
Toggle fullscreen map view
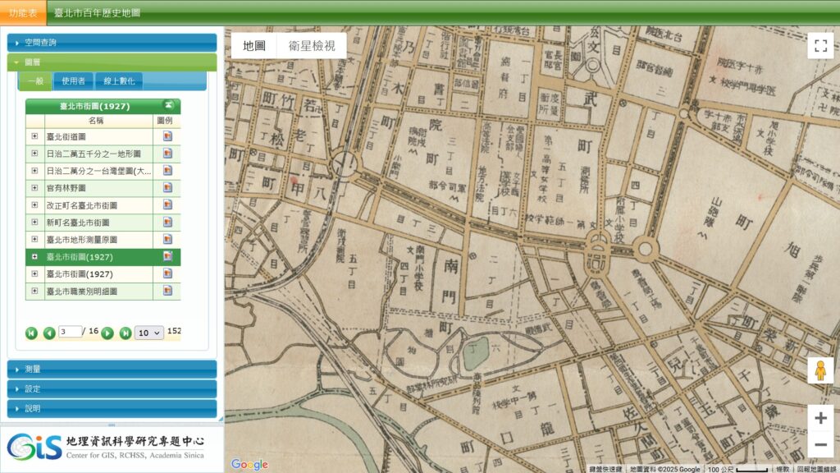click(x=820, y=46)
